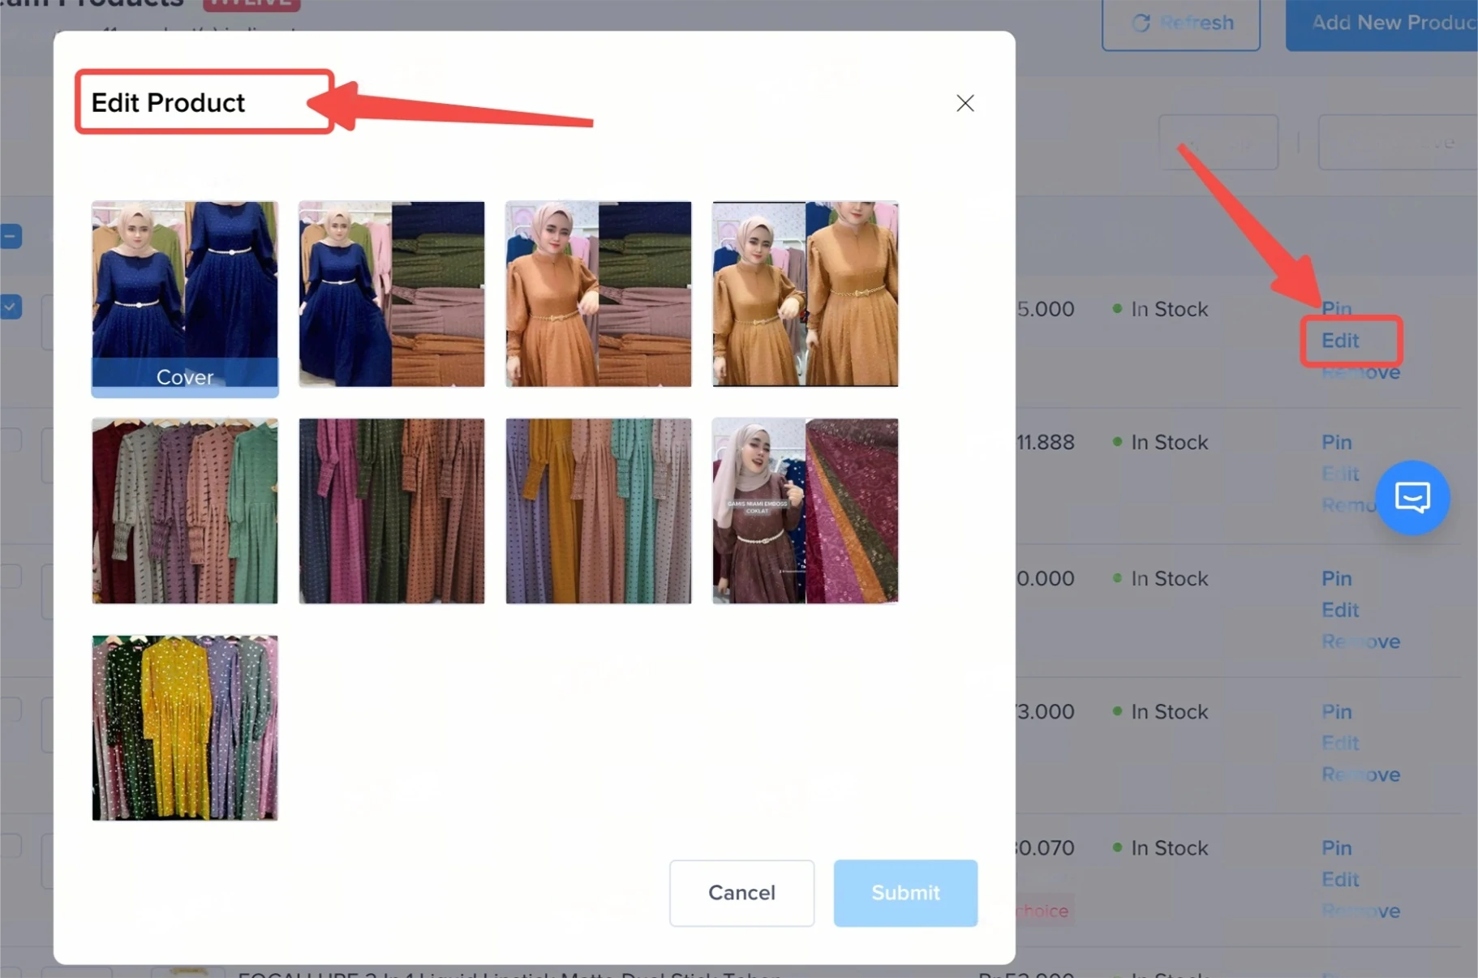Select hanging dresses with green dress image

click(185, 511)
